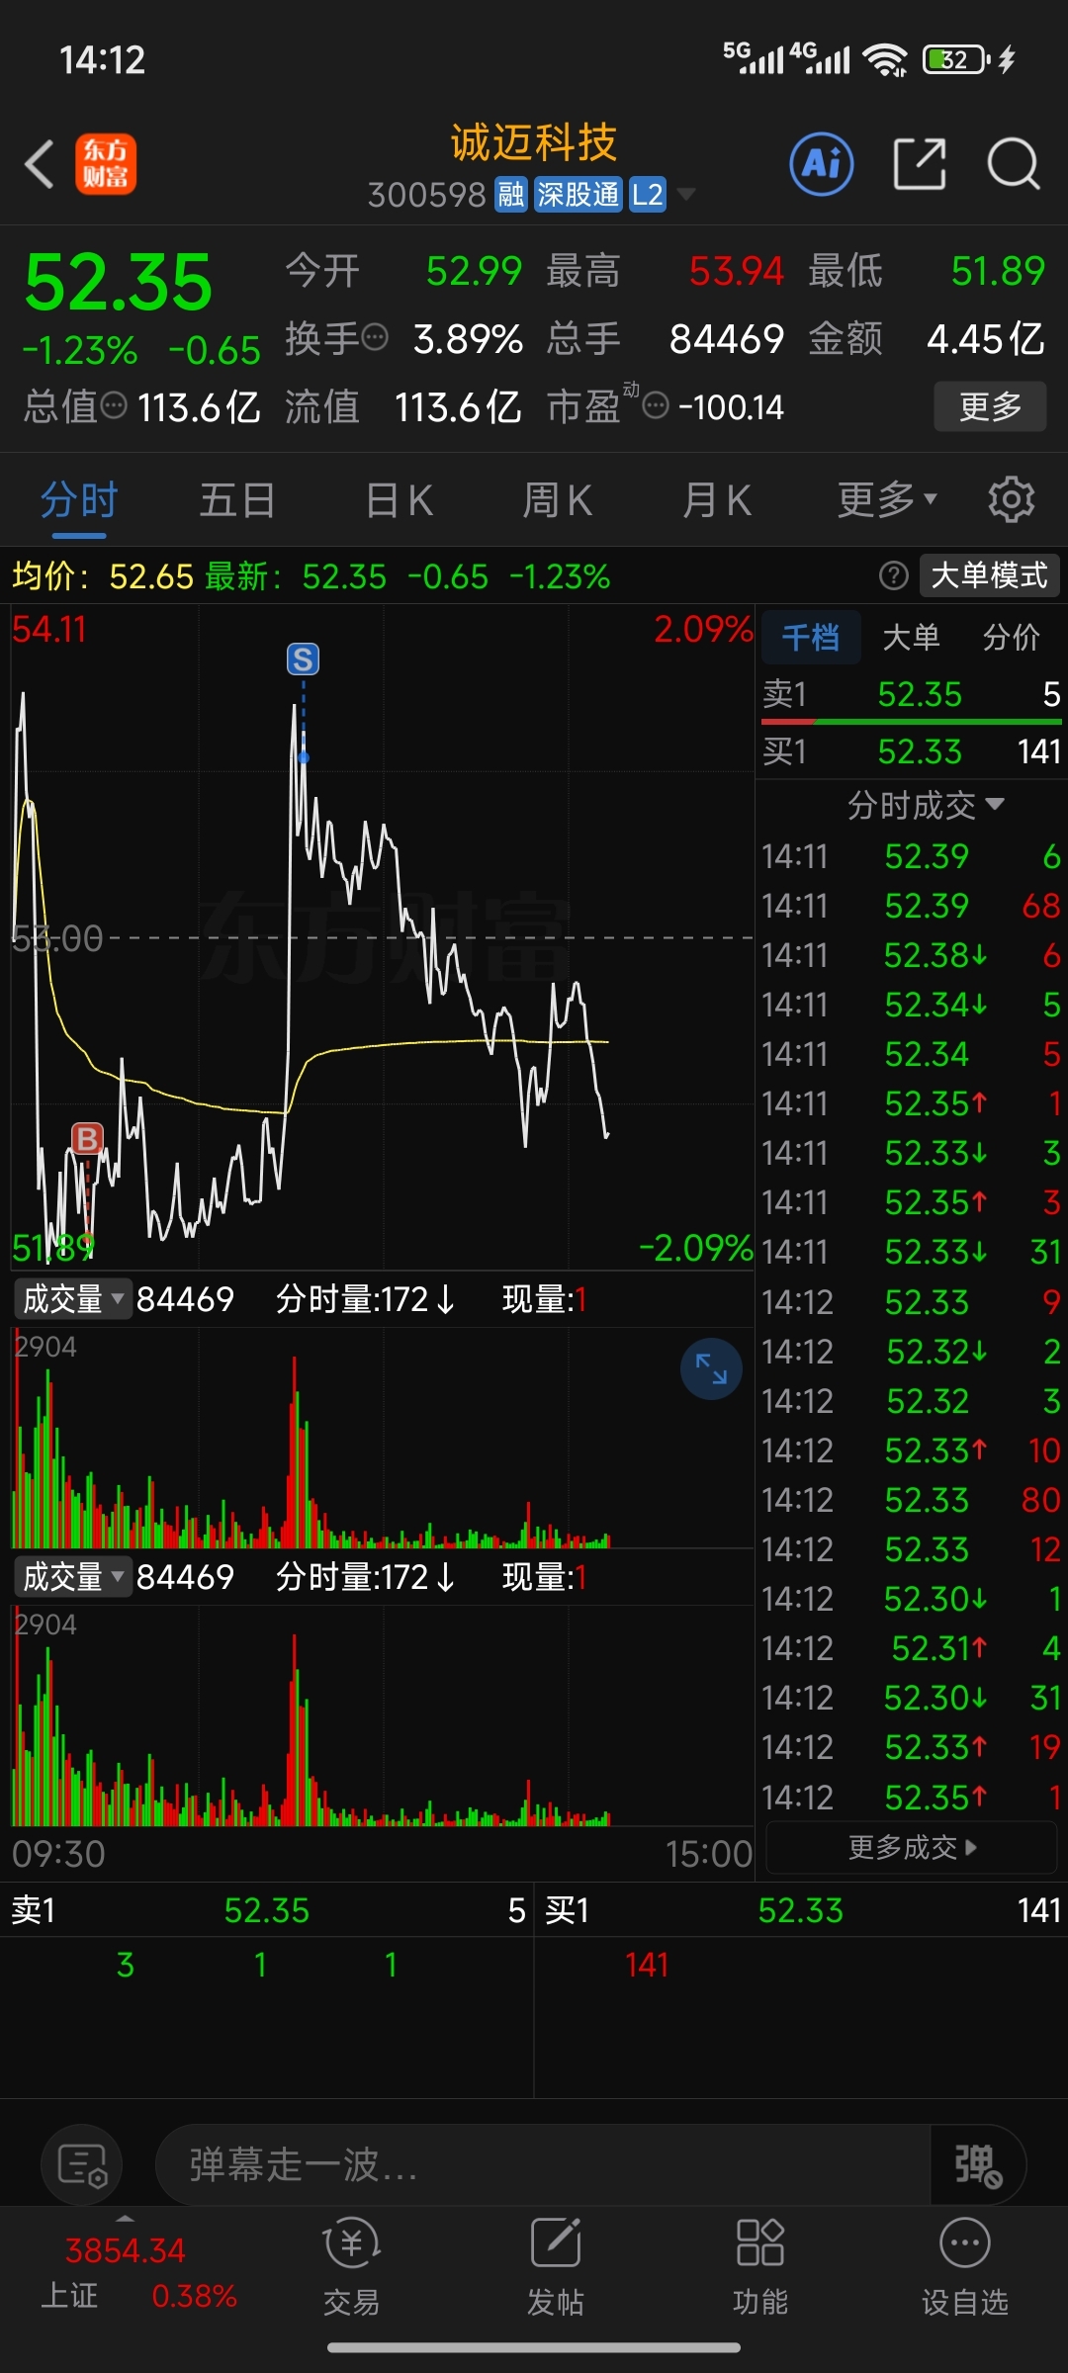Tap the stock name 诚迈科技
Image resolution: width=1068 pixels, height=2373 pixels.
(x=534, y=142)
